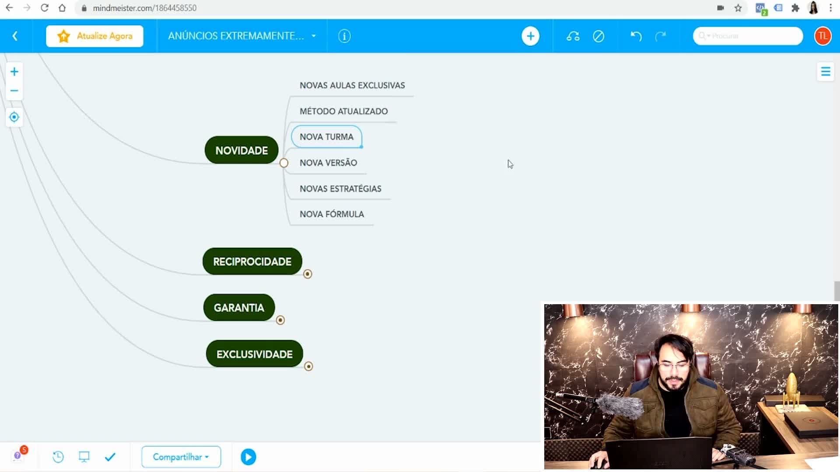This screenshot has width=840, height=472.
Task: Go to the browser home page
Action: (x=62, y=8)
